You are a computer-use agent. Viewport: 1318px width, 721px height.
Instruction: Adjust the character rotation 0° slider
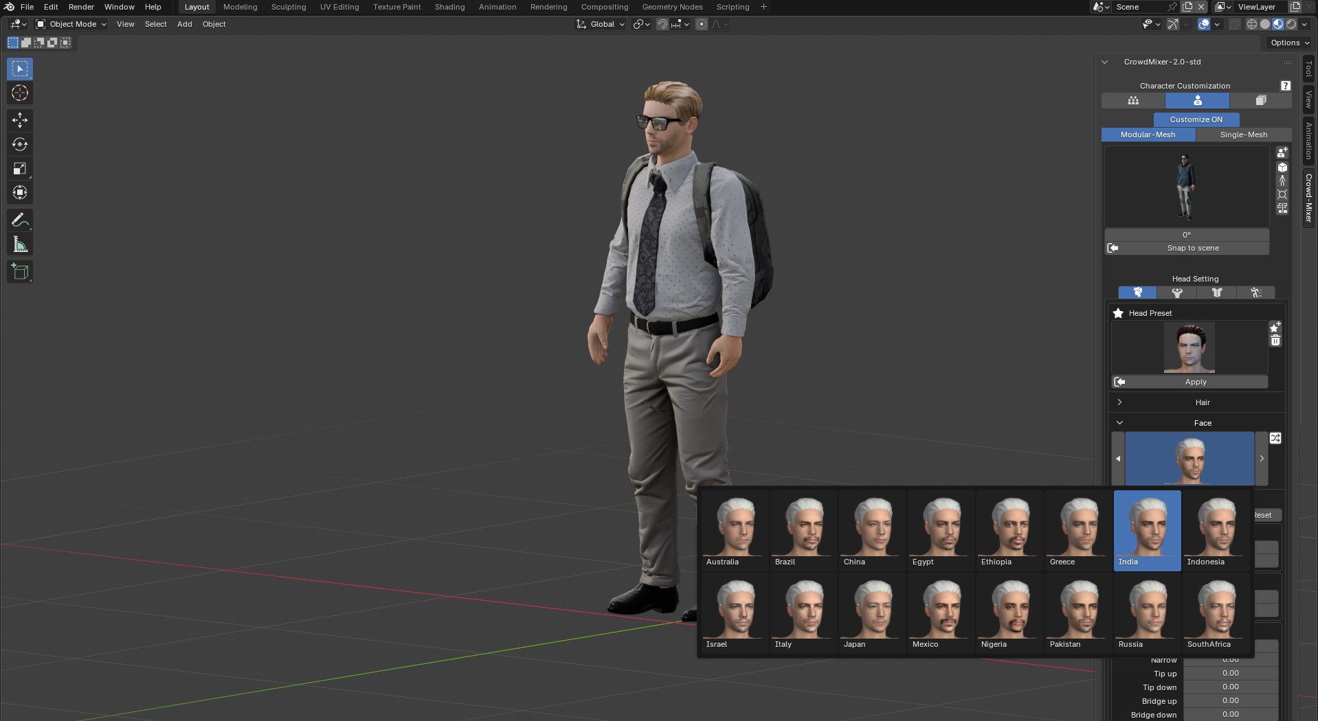(1187, 235)
